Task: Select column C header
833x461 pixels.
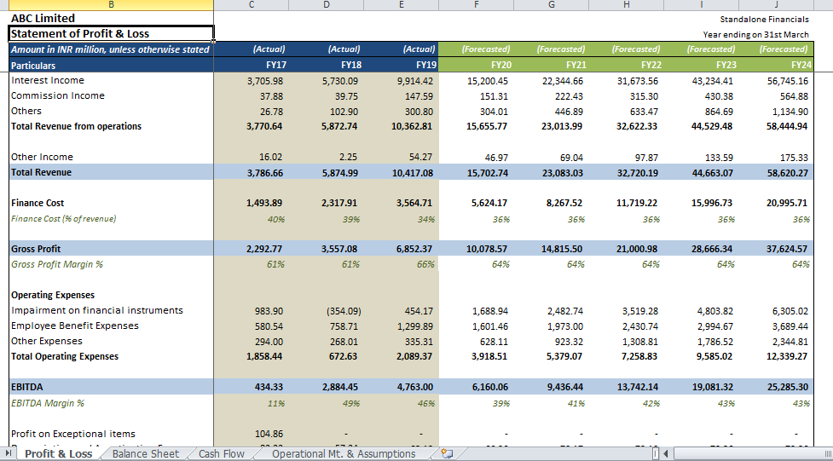Action: coord(252,5)
